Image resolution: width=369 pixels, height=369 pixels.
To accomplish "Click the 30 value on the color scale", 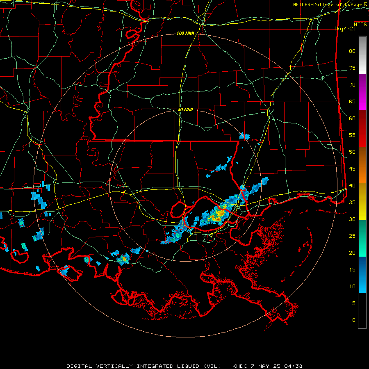I will click(x=352, y=219).
